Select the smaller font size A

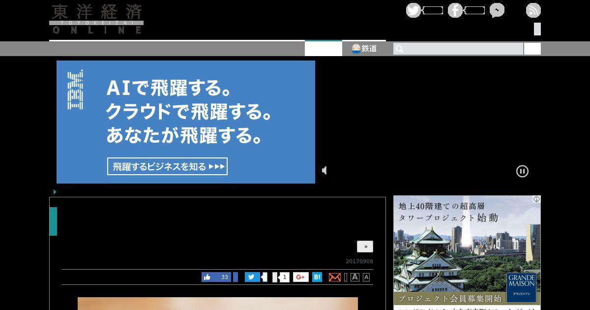[x=366, y=277]
